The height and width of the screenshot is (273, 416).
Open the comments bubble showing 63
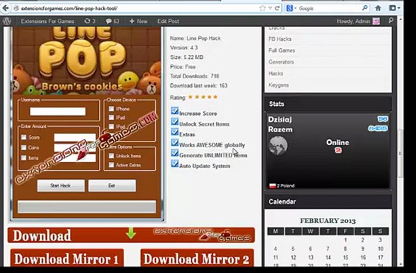[112, 21]
